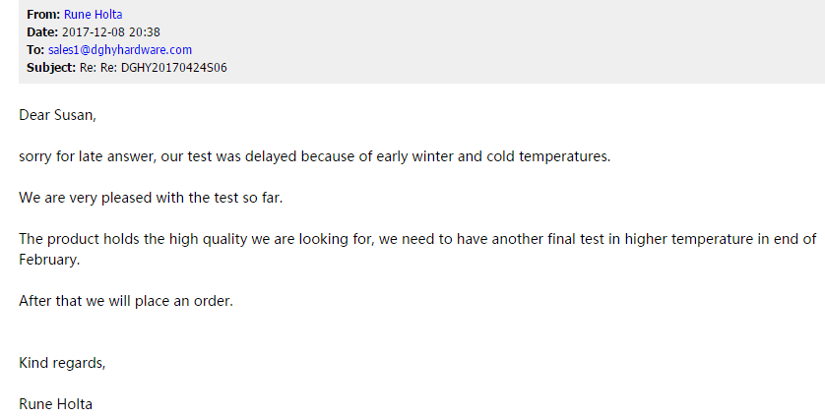Open the sales1@dghyhardware.com recipient link
This screenshot has height=417, width=825.
(x=119, y=50)
